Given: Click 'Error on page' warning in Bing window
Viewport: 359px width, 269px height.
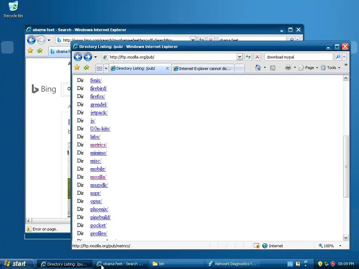Looking at the screenshot, I should (42, 229).
